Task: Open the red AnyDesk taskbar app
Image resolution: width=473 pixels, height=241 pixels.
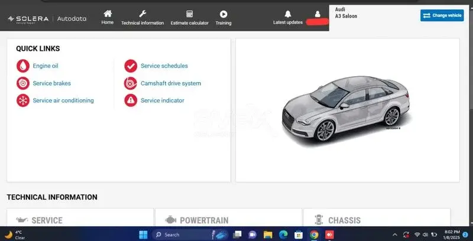Action: [x=329, y=235]
